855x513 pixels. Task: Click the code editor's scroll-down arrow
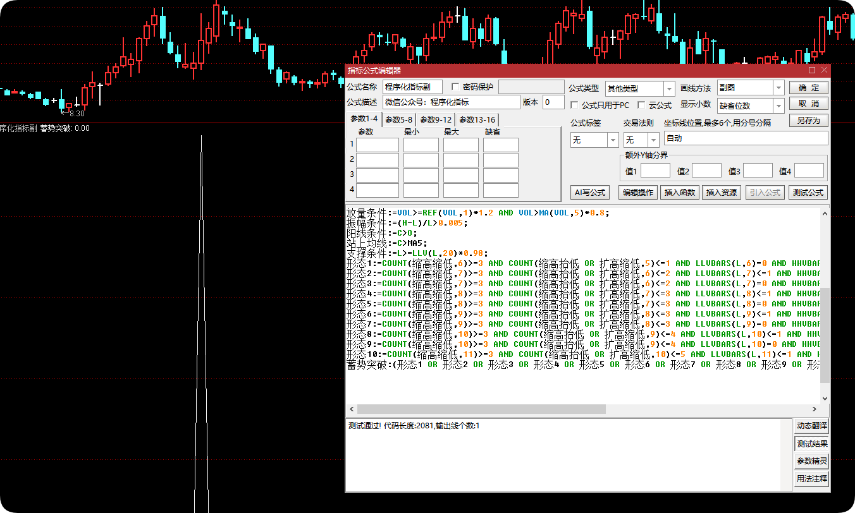point(824,399)
